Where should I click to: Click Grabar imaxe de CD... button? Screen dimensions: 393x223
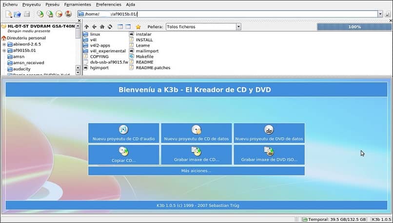click(196, 155)
